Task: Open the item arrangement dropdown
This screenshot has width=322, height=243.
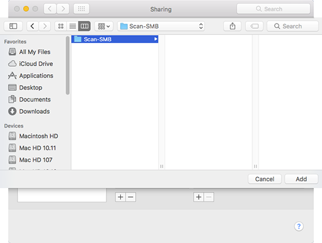Action: point(104,26)
